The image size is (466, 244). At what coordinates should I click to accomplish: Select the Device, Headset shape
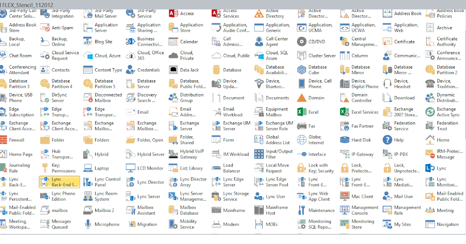tap(397, 84)
